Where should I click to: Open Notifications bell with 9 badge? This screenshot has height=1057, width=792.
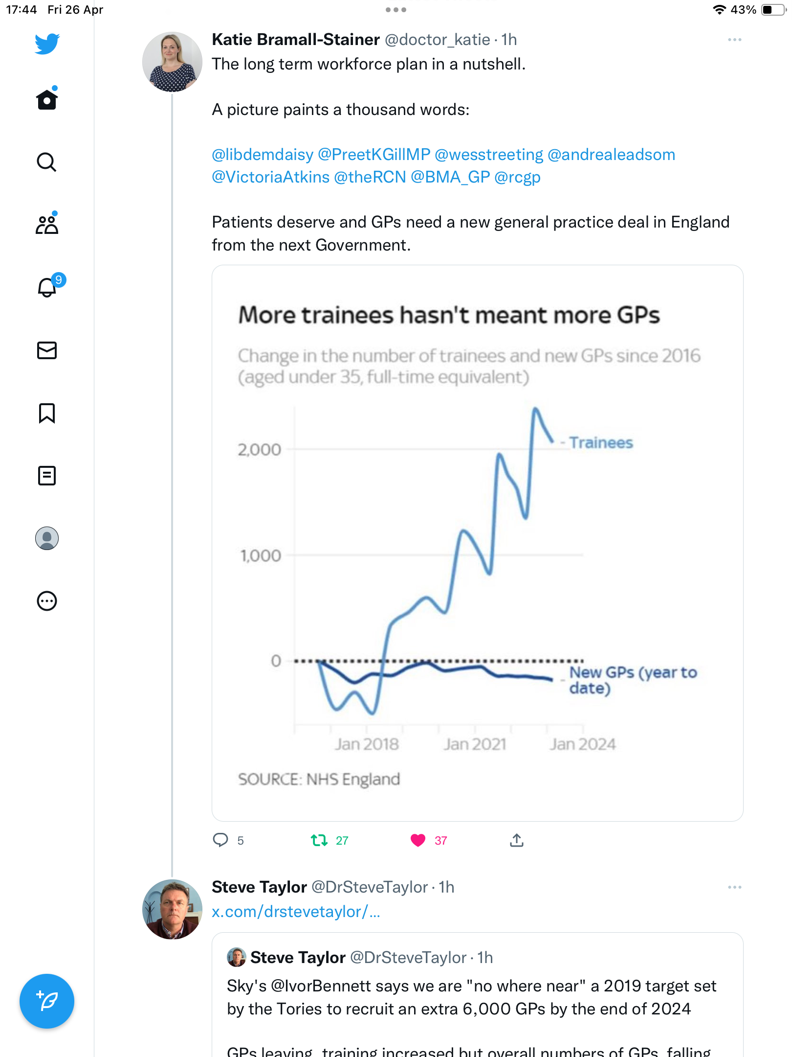(x=49, y=286)
